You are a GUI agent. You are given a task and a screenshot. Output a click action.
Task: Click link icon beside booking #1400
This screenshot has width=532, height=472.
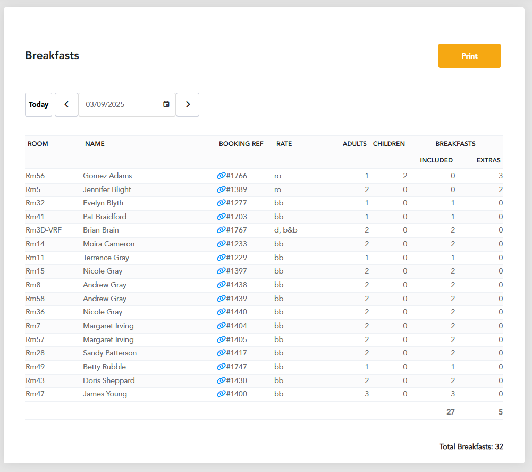click(x=221, y=394)
